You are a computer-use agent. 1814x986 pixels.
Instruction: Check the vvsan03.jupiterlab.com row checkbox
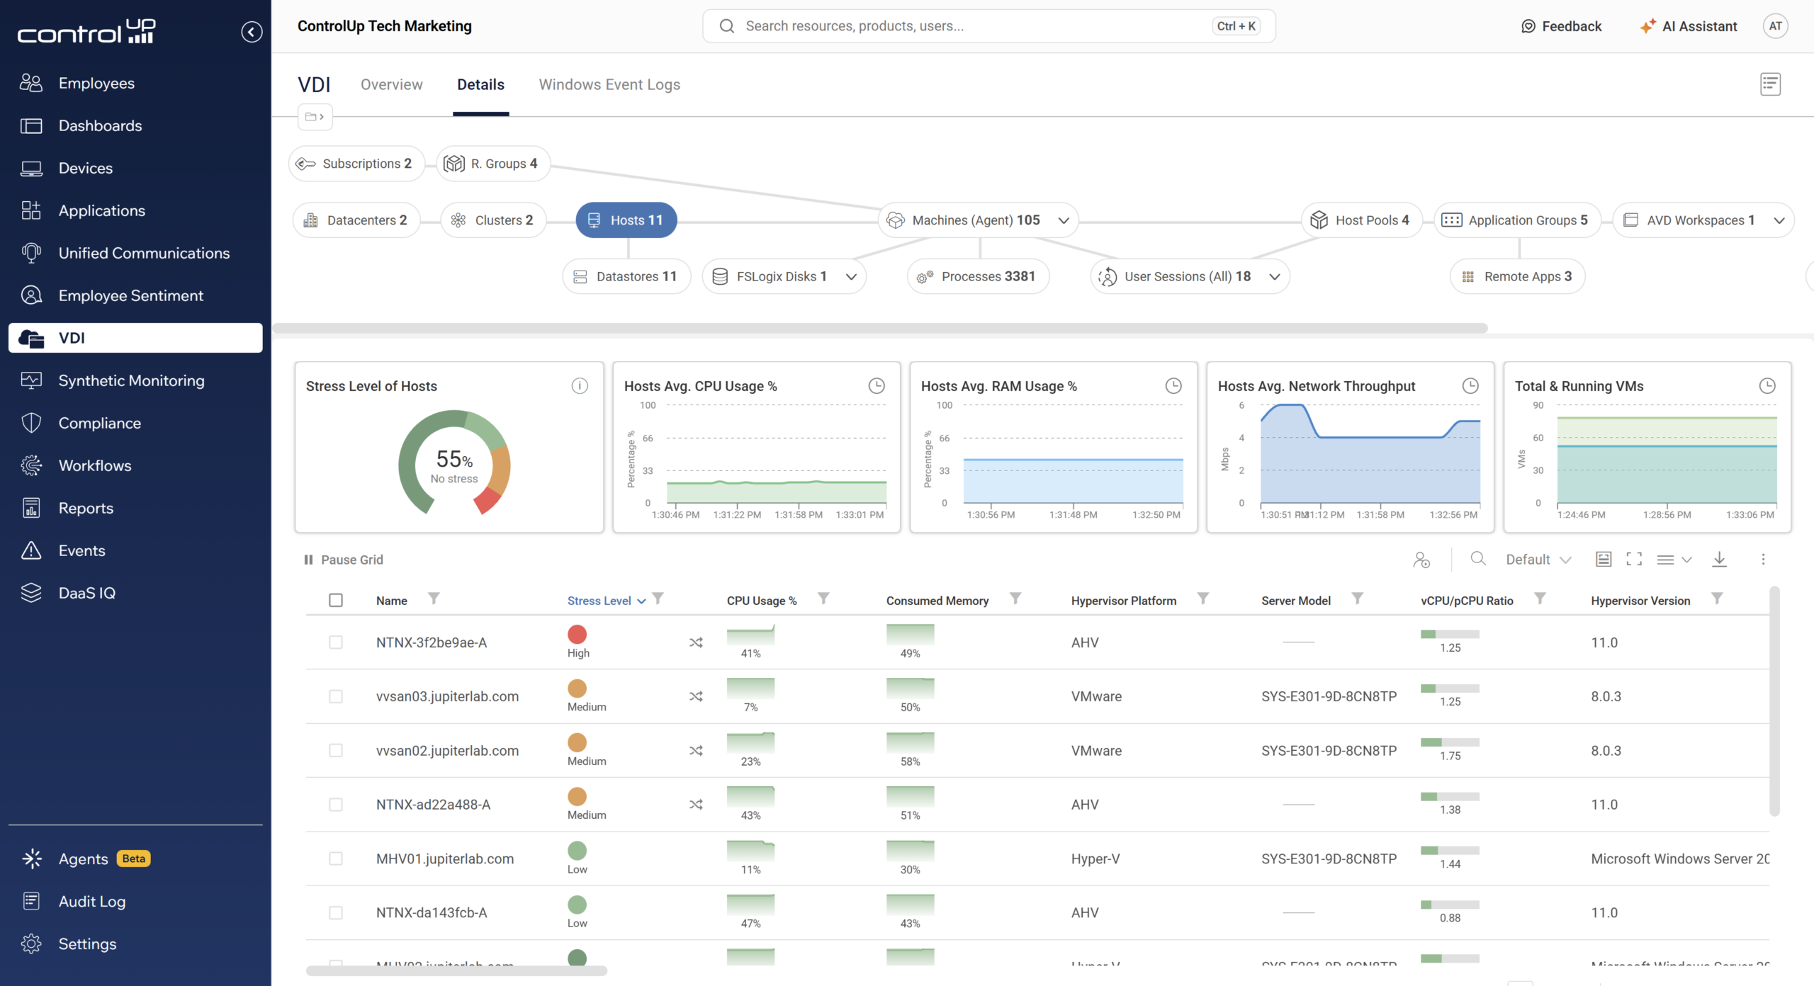336,696
